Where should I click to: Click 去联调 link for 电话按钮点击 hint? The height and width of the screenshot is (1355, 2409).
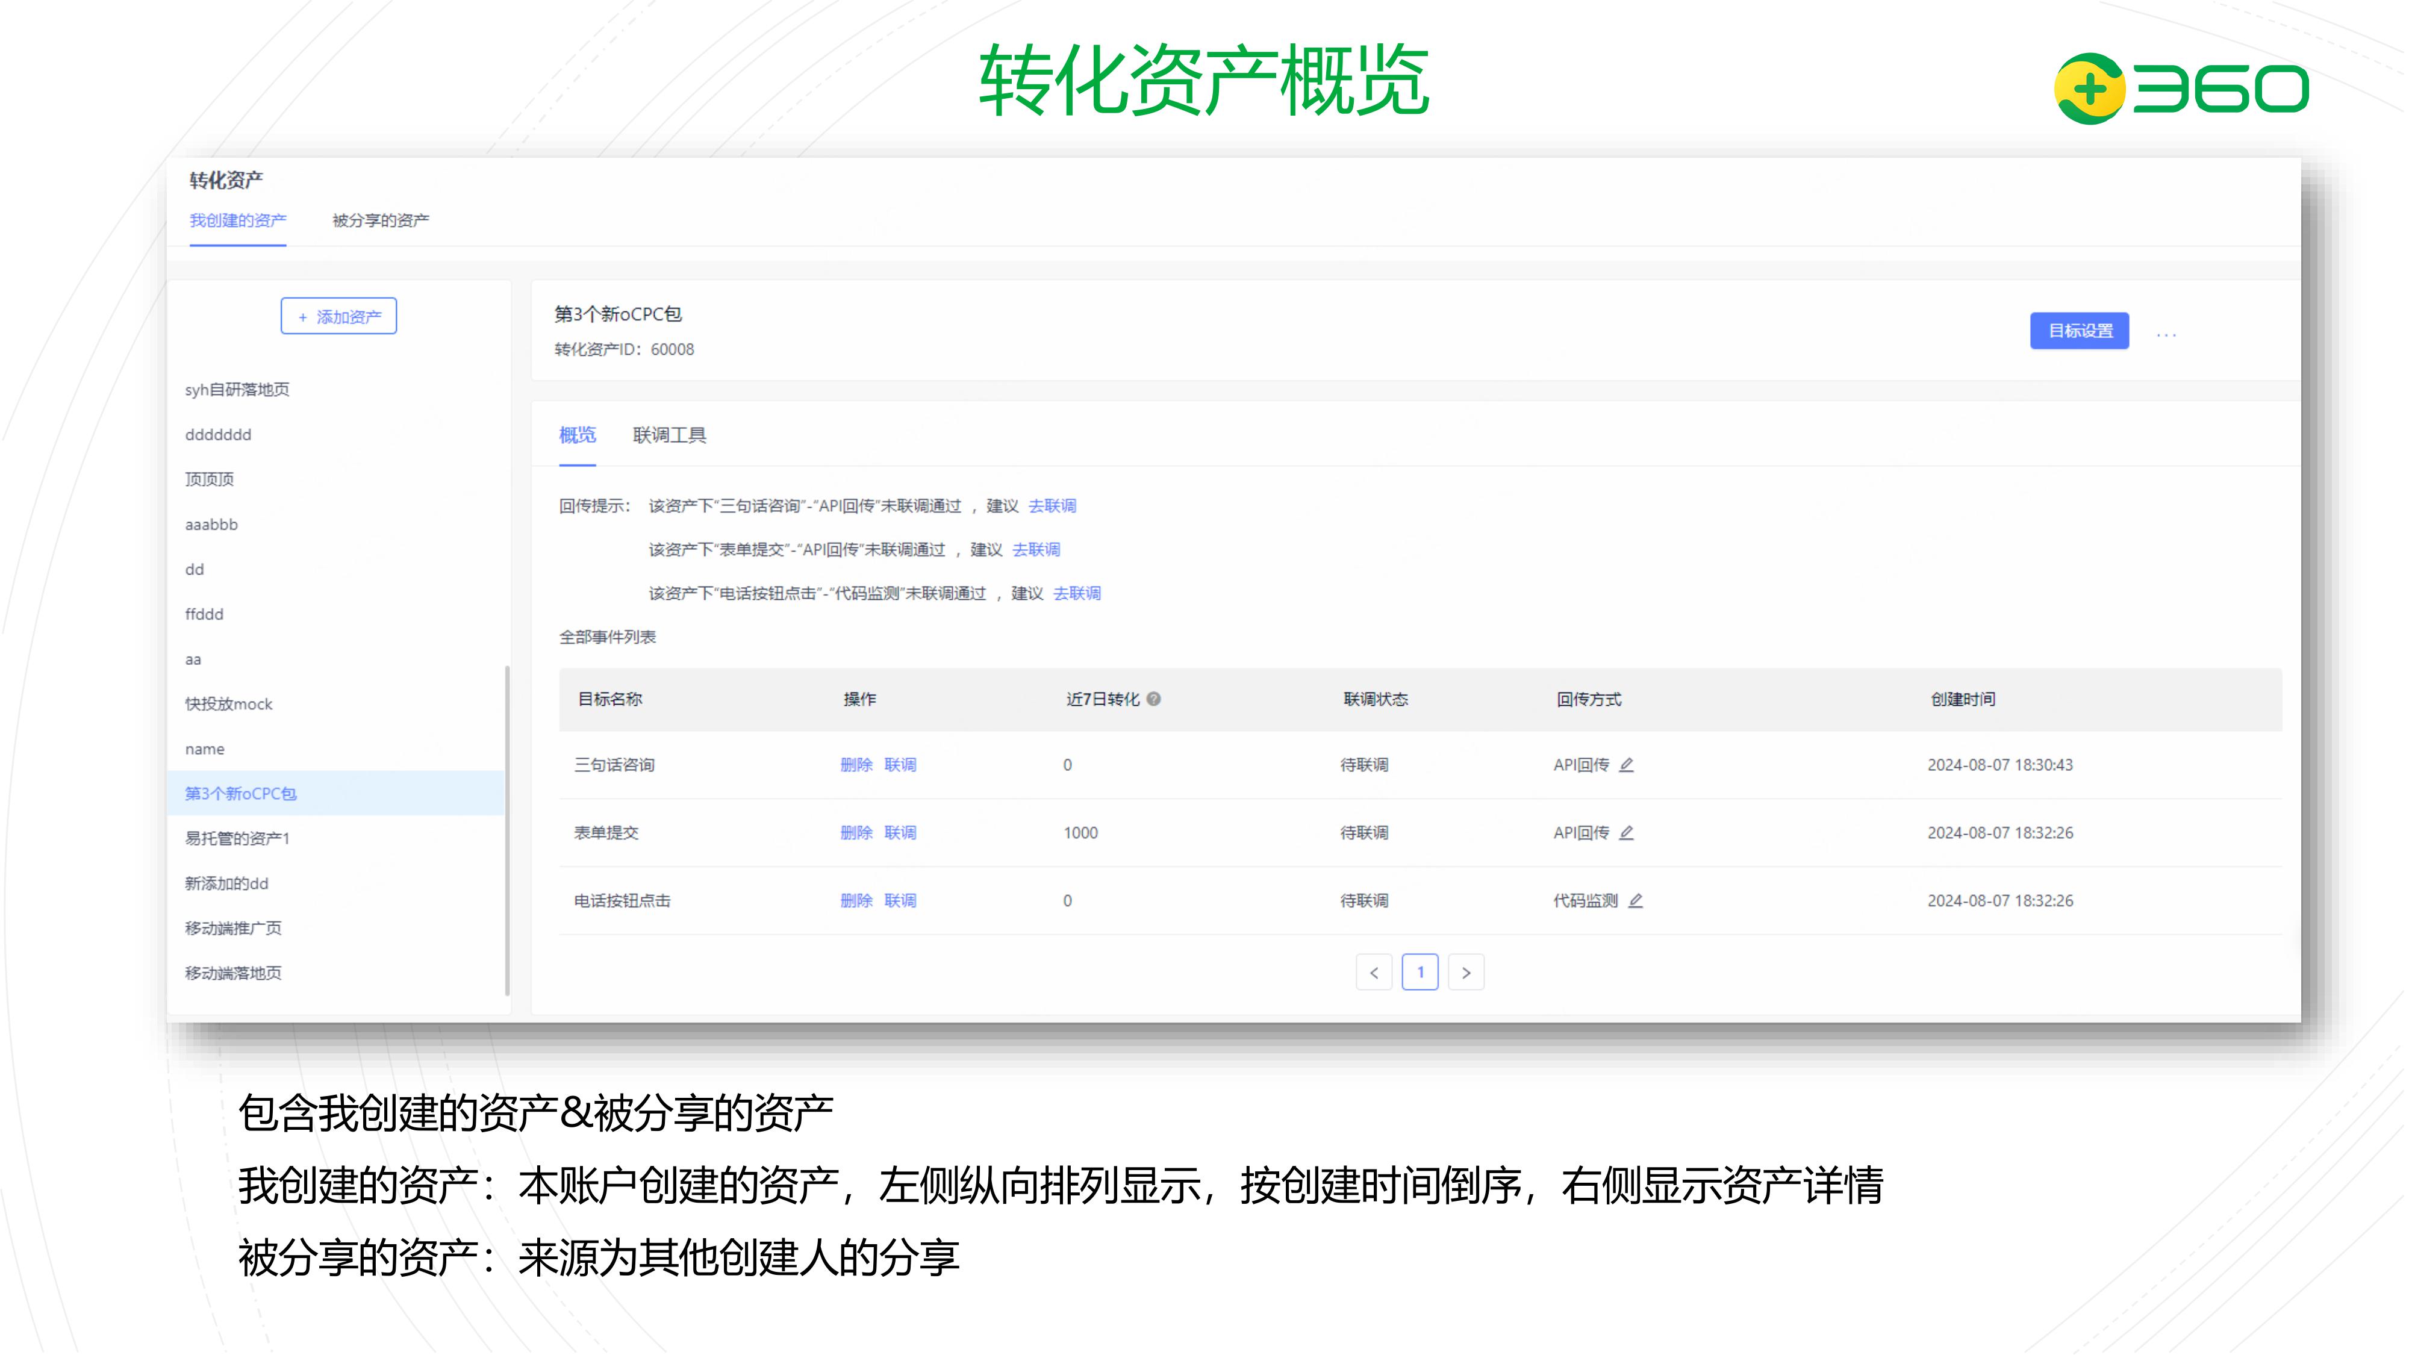(x=1077, y=594)
